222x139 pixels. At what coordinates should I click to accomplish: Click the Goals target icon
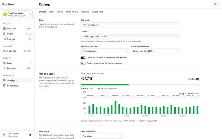[4, 63]
